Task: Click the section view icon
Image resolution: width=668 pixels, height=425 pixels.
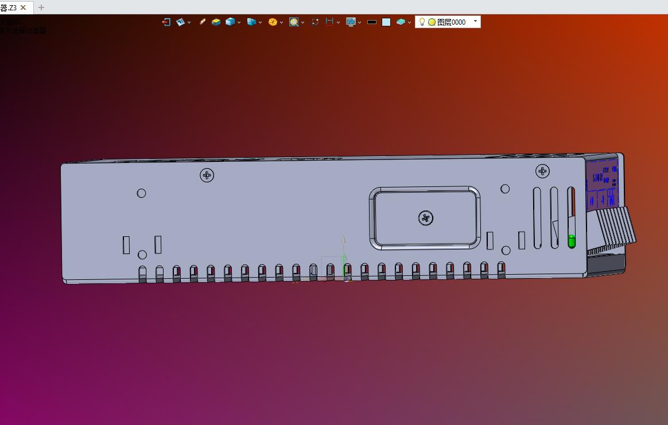Action: pyautogui.click(x=181, y=22)
